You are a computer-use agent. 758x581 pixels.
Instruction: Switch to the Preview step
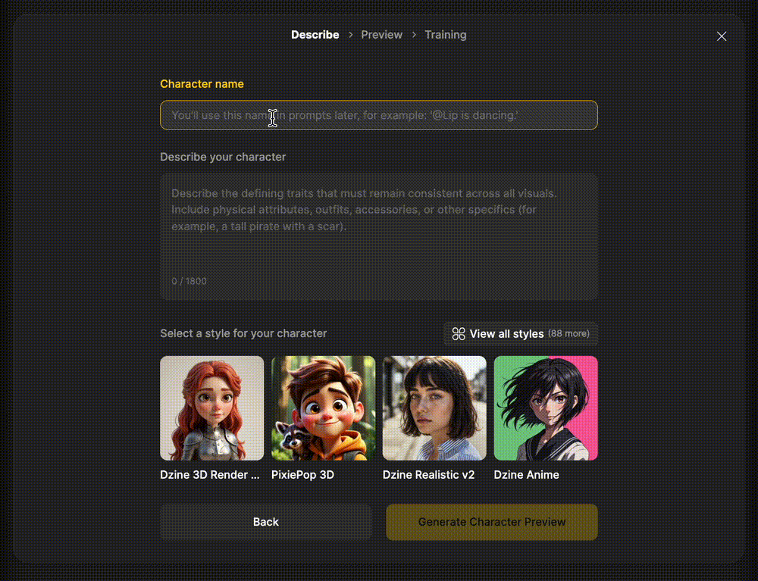tap(381, 35)
